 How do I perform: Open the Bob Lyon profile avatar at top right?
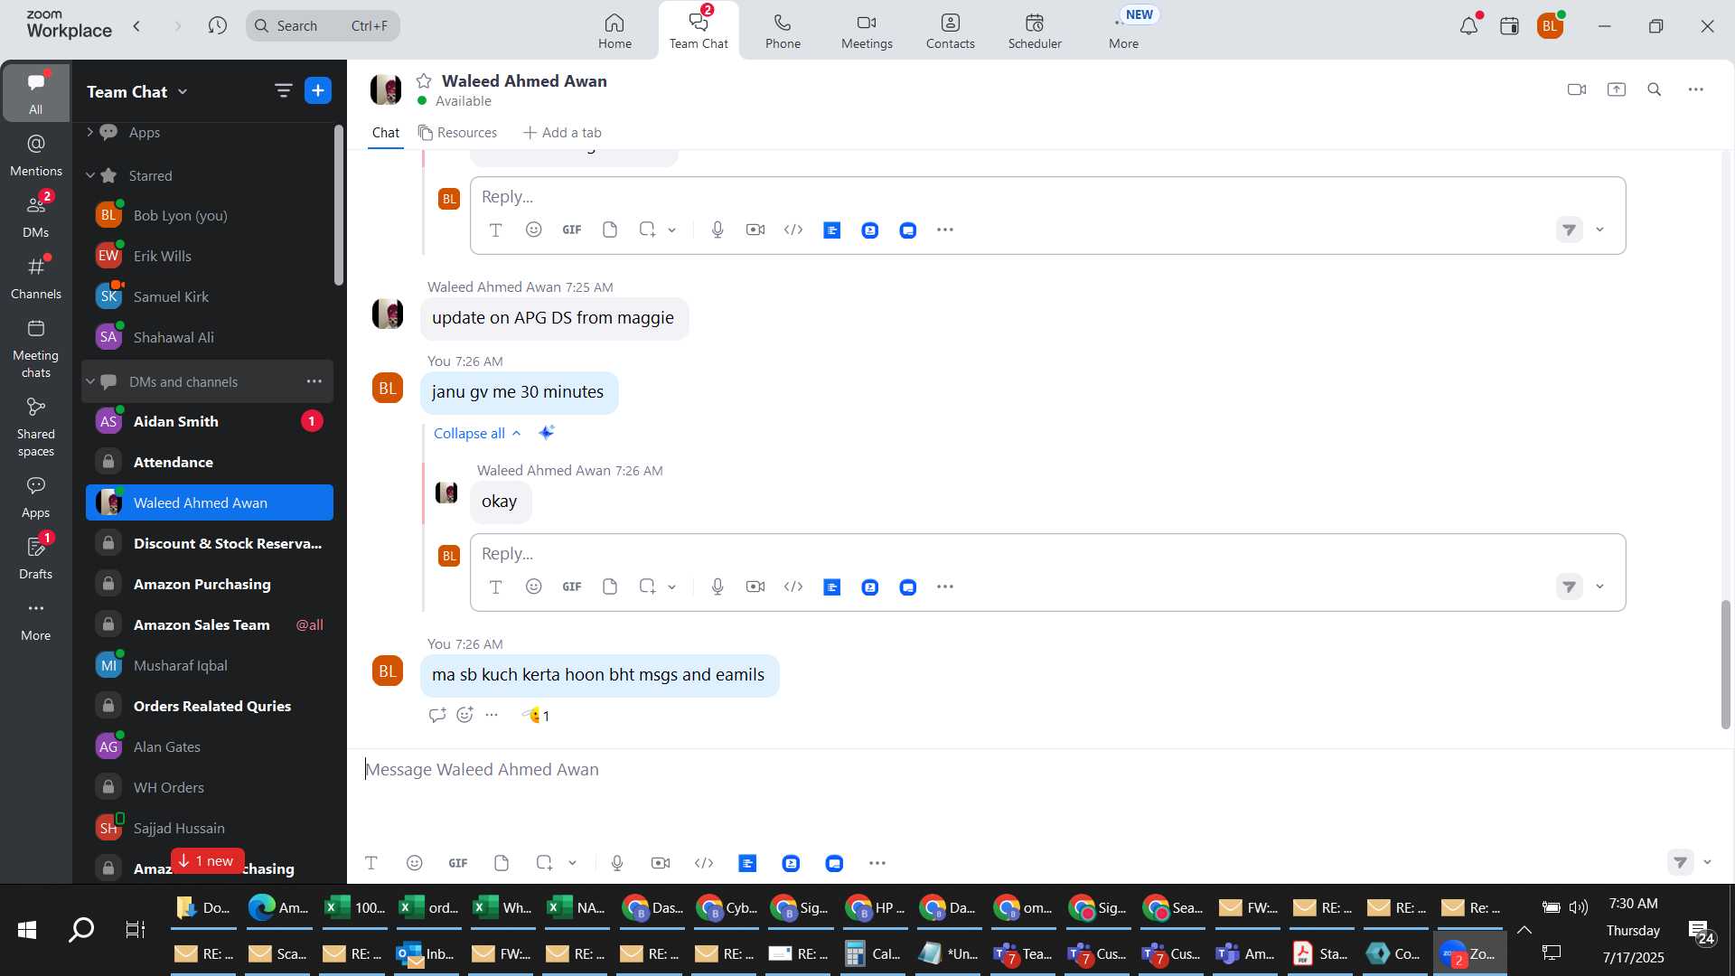click(x=1551, y=26)
